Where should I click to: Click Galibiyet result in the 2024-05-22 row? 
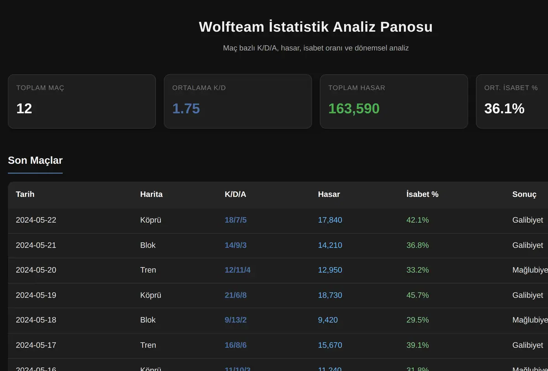coord(528,220)
